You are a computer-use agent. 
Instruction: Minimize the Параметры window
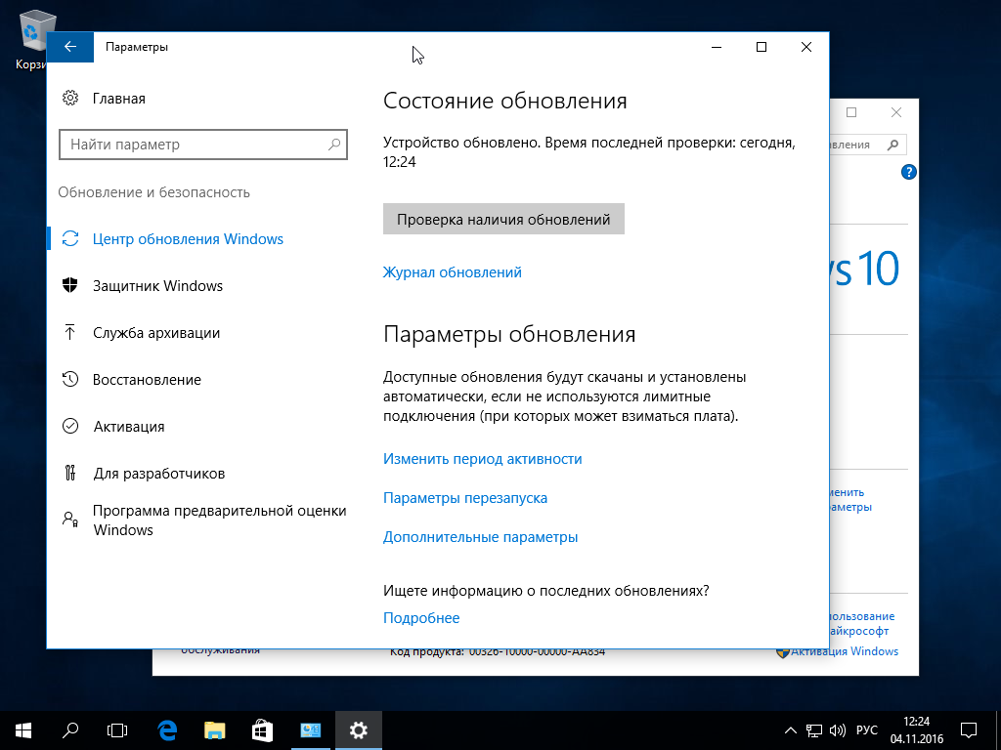[717, 47]
